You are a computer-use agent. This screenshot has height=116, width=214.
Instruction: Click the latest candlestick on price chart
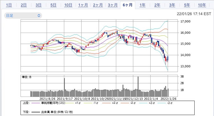[x=168, y=59]
